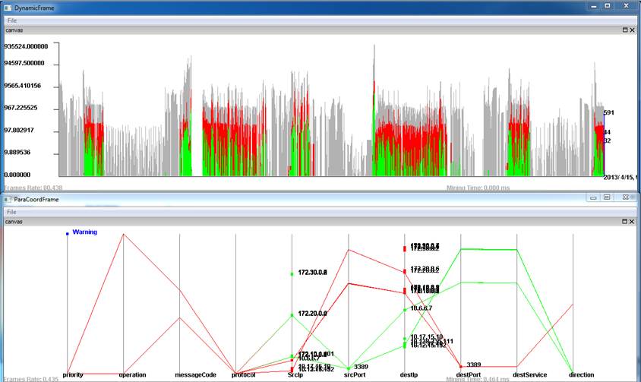Click the 967.225525 y-axis value
The width and height of the screenshot is (641, 382).
click(21, 108)
